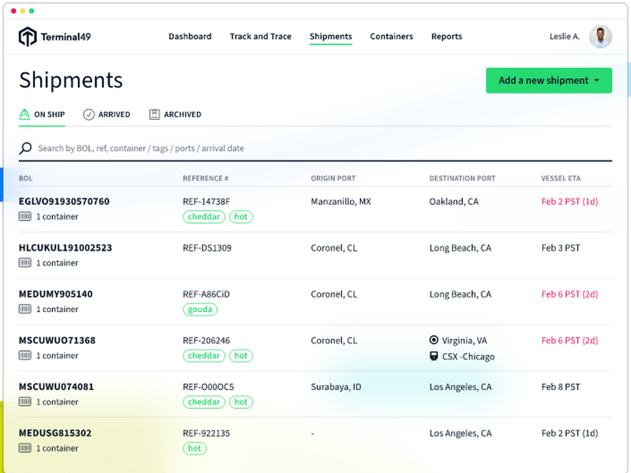Open shipment EGLVO91930570760
631x473 pixels.
[64, 202]
